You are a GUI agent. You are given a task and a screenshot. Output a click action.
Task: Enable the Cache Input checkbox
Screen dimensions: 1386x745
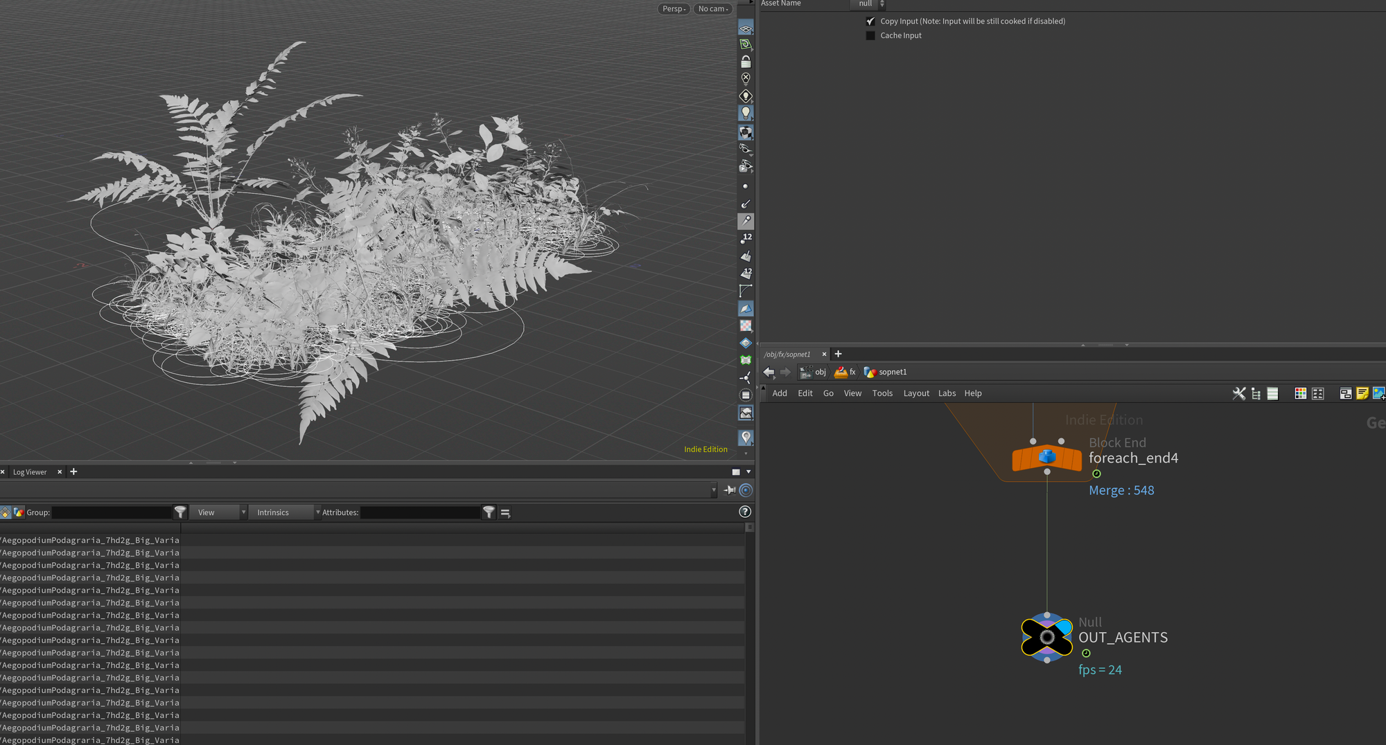(870, 35)
